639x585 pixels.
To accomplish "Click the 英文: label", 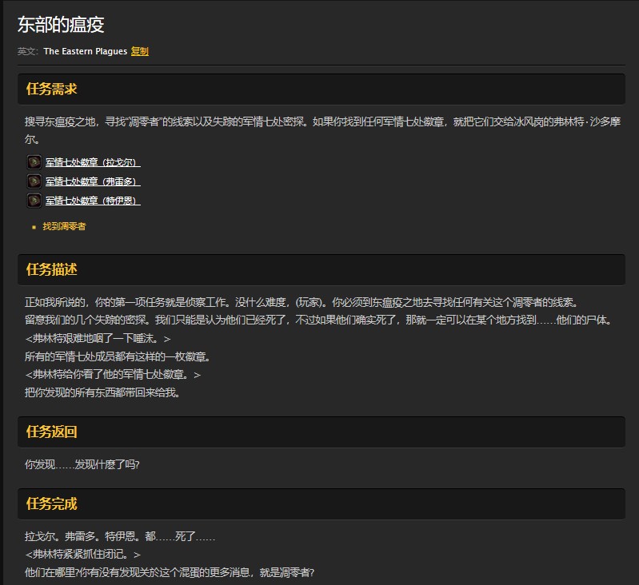I will click(28, 51).
